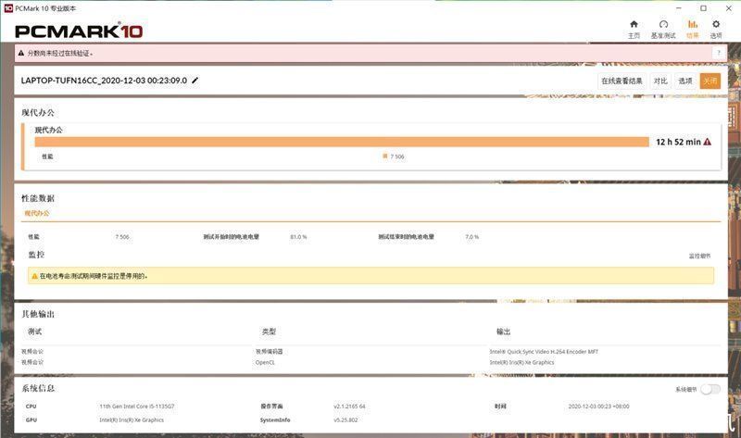The height and width of the screenshot is (438, 741).
Task: Click the result name LAPTOP-TUFN16CC_2020-12-03
Action: tap(104, 81)
